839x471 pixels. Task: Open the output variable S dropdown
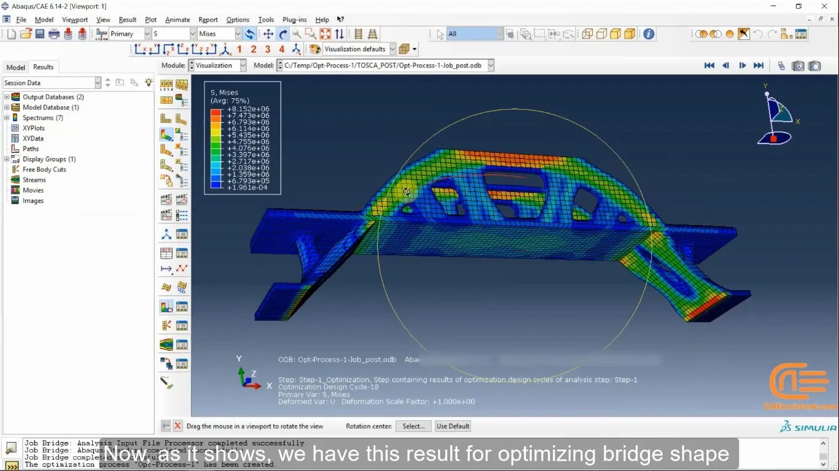coord(193,34)
